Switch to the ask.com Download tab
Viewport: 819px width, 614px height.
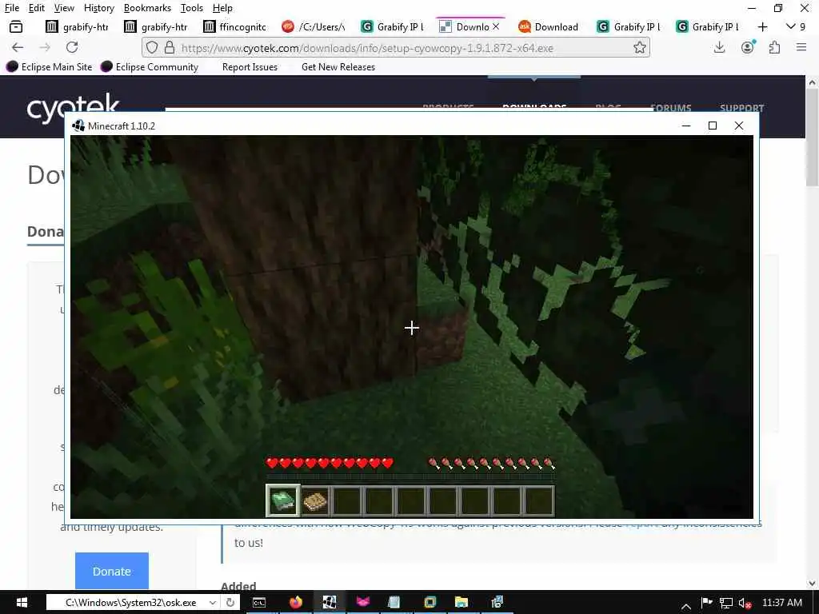[x=549, y=26]
